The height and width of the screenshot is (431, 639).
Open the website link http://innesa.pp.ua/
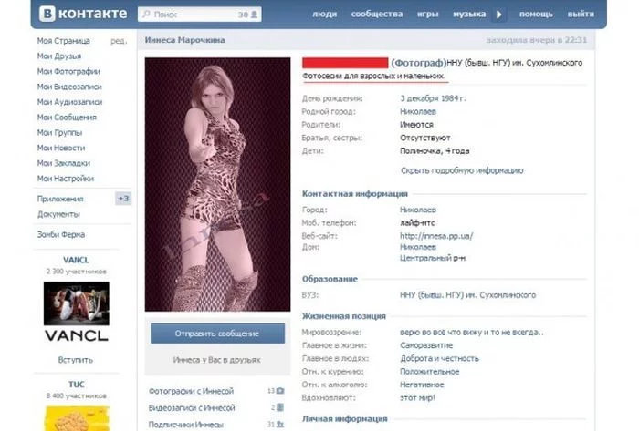click(436, 236)
